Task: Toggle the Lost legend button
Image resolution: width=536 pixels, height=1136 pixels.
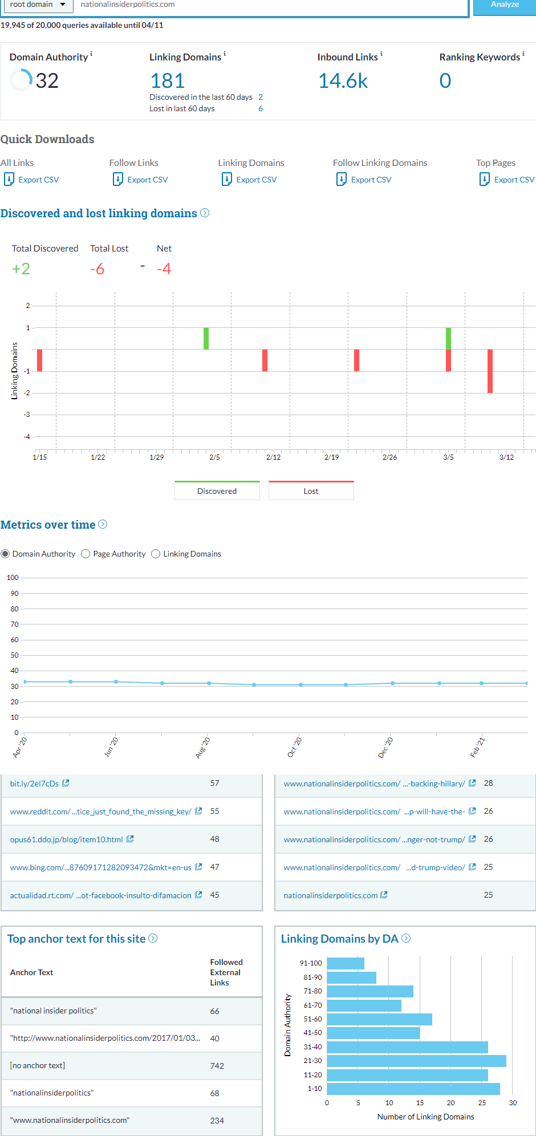Action: (x=311, y=490)
